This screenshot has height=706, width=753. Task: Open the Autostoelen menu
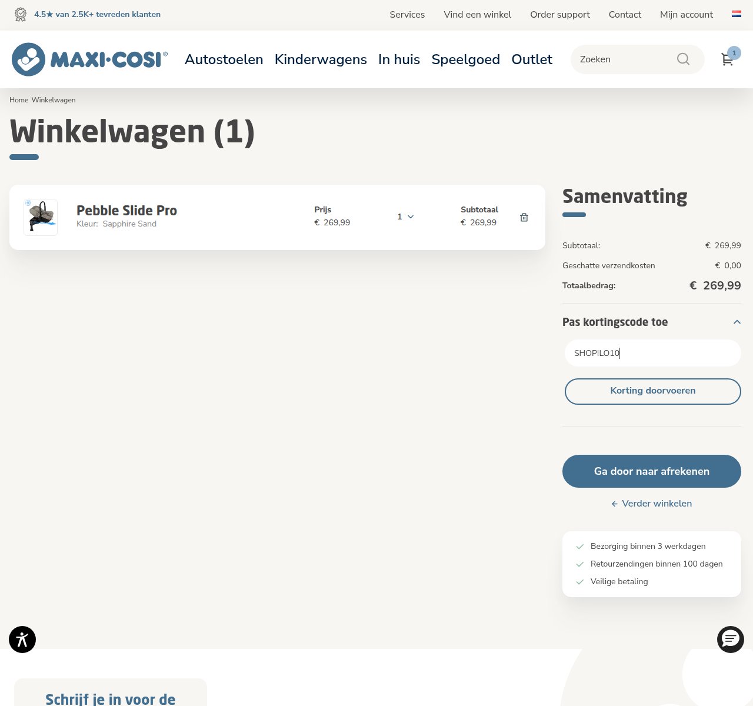(224, 59)
